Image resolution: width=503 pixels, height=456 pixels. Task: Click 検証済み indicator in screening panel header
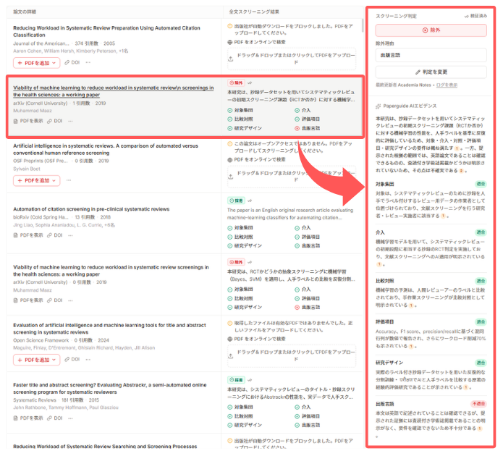(x=475, y=16)
